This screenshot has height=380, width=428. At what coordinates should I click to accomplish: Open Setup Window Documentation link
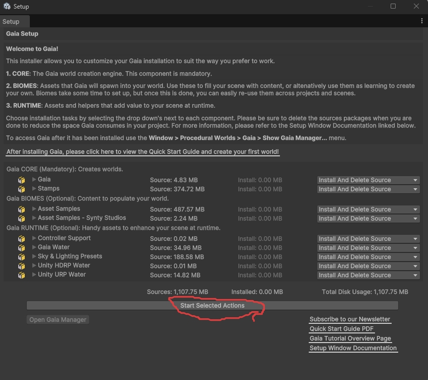pyautogui.click(x=353, y=348)
